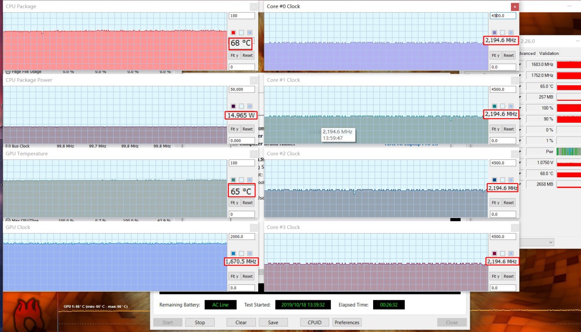The height and width of the screenshot is (332, 581).
Task: Open dropdown arrow beside 1683.0 MHz in GPU-Z
Action: coord(521,65)
